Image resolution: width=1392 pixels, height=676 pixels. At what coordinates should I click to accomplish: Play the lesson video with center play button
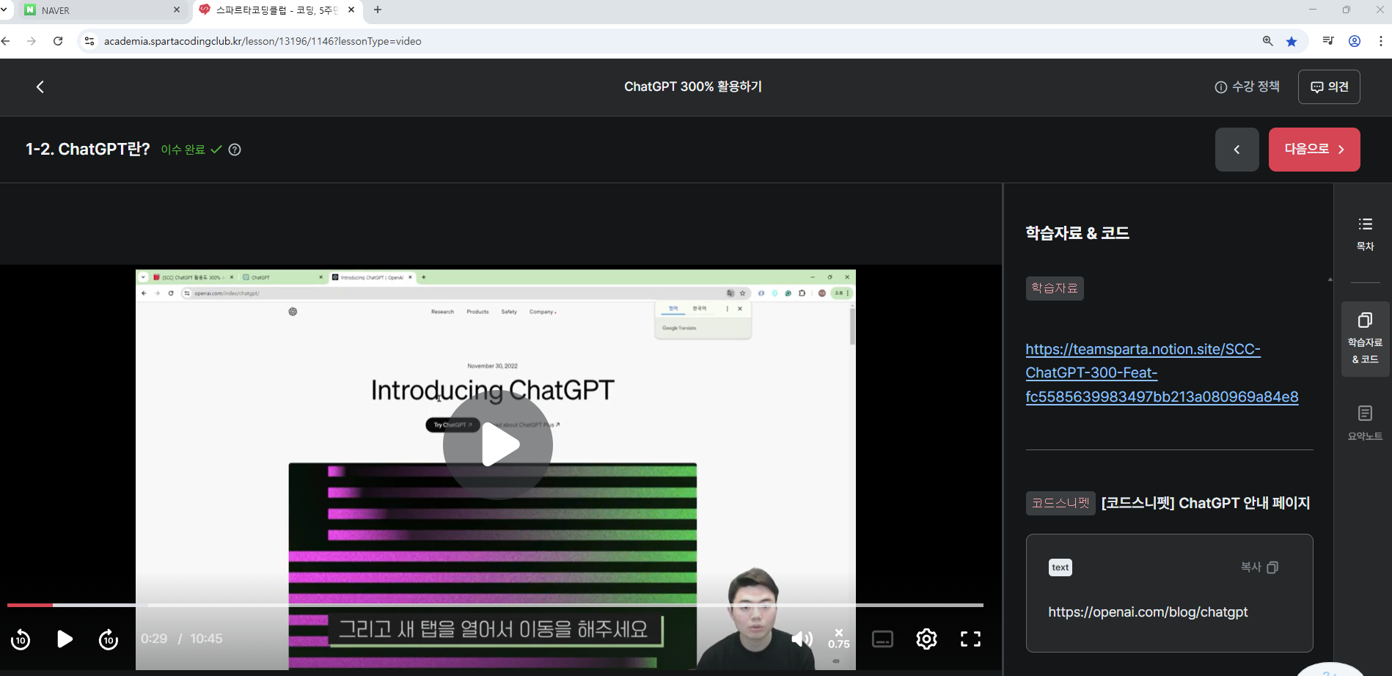pyautogui.click(x=498, y=444)
